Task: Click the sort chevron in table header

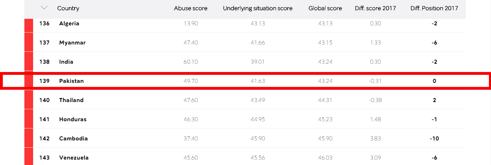Action: click(44, 8)
